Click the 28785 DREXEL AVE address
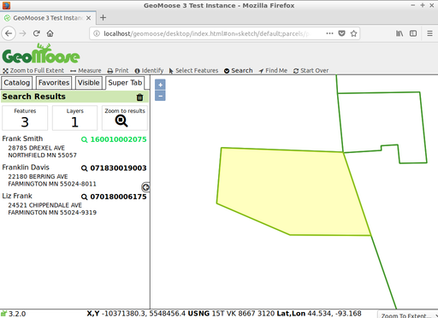Image resolution: width=438 pixels, height=318 pixels. click(37, 148)
